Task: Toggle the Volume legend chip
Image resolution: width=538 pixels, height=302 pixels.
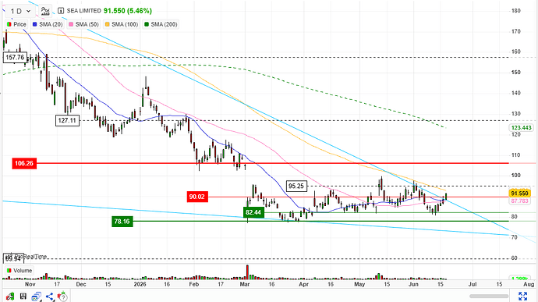Action: point(19,270)
